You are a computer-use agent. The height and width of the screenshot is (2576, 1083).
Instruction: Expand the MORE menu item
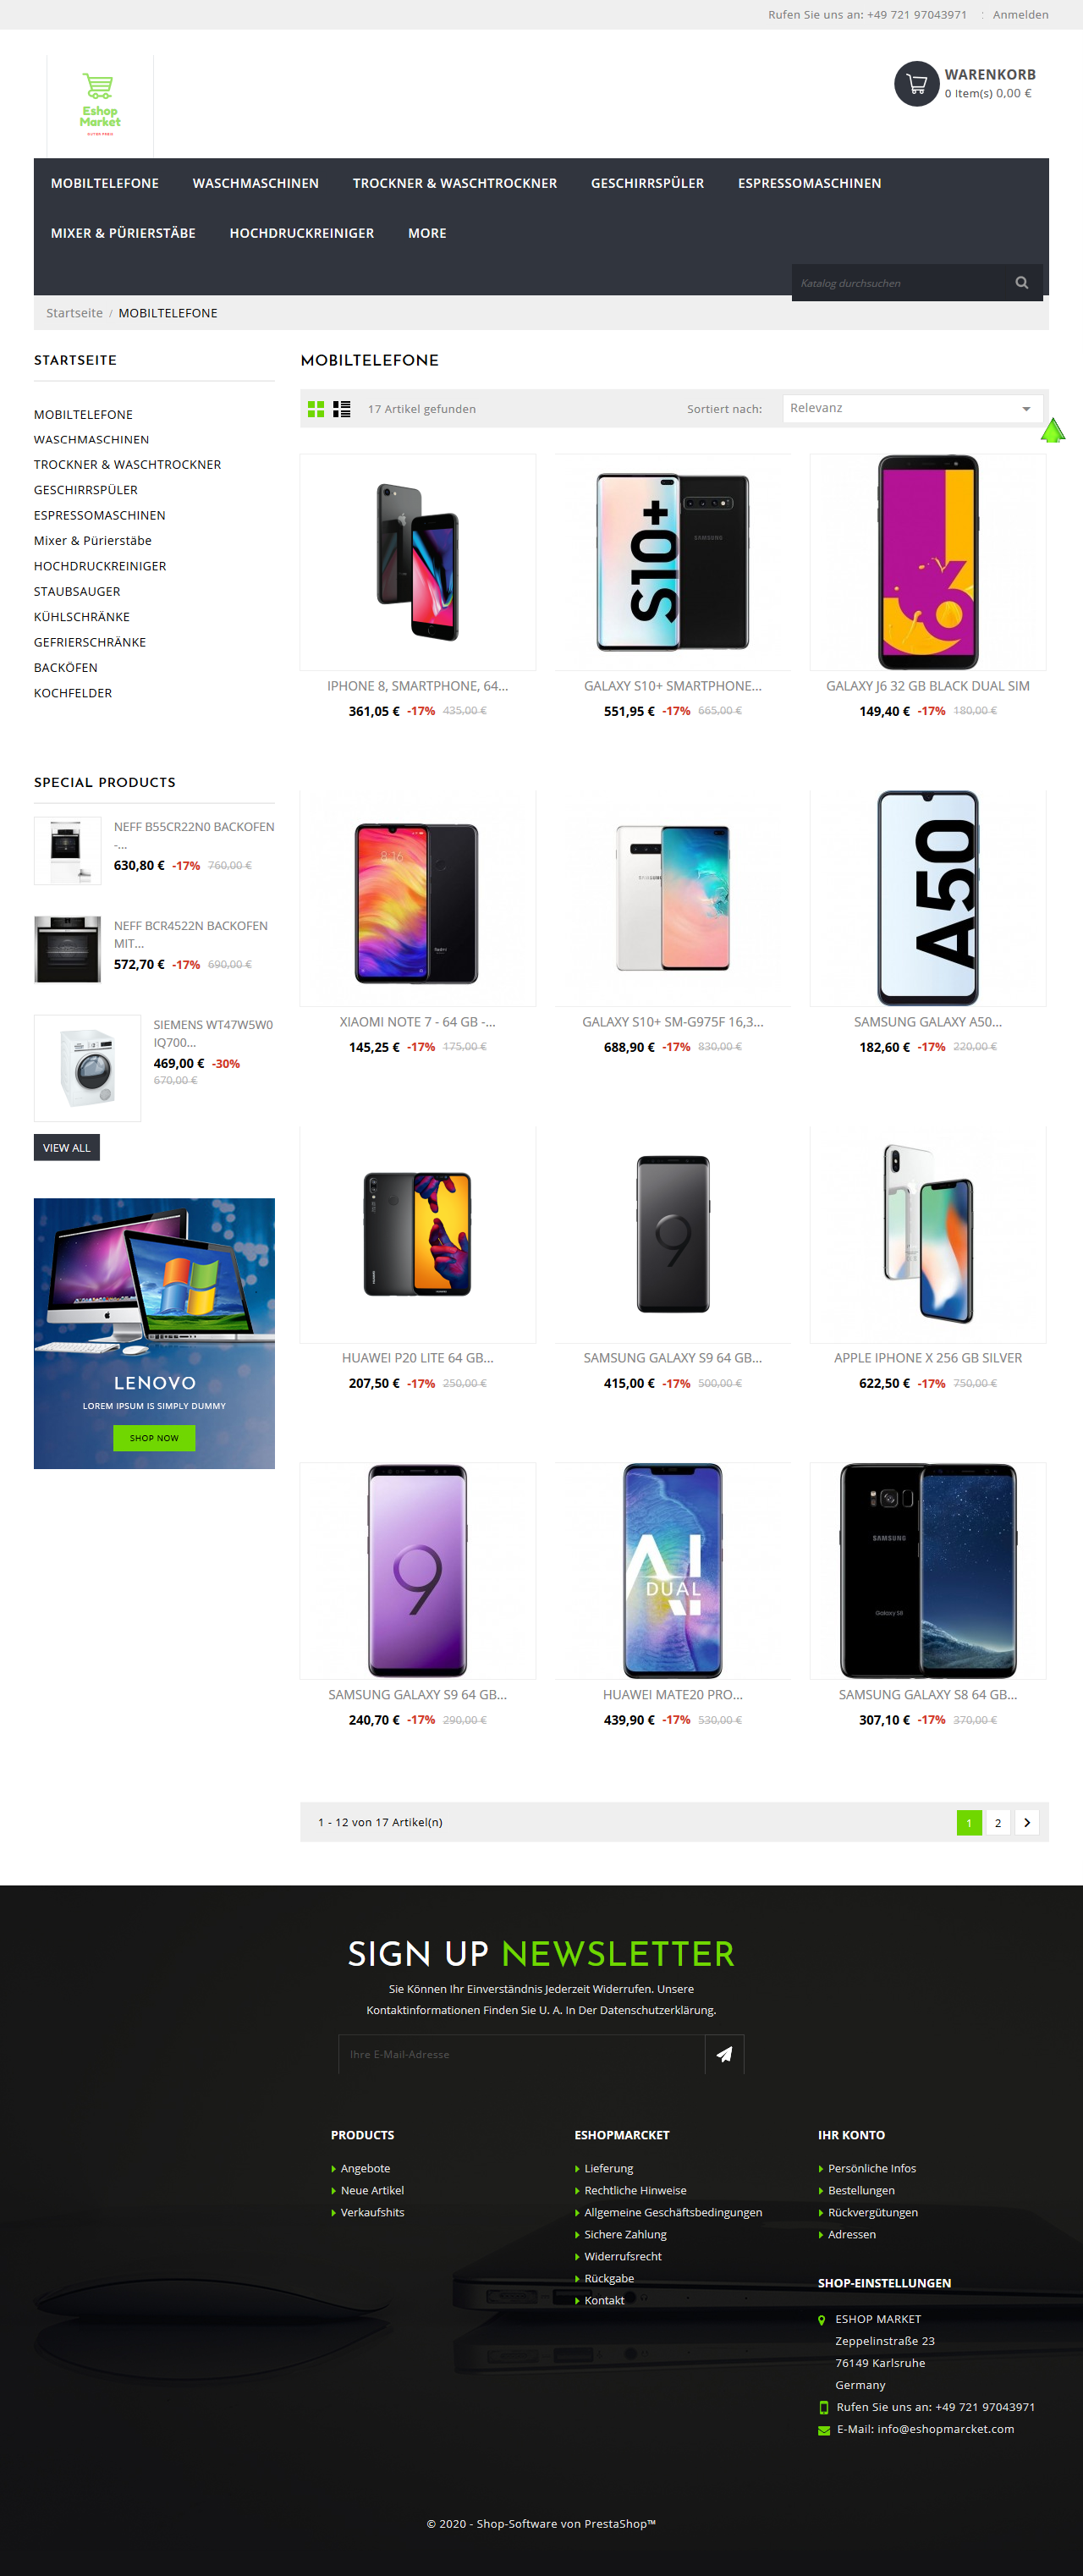(427, 233)
